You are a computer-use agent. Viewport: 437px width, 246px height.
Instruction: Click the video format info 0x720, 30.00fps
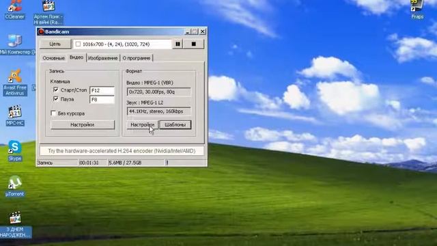click(x=159, y=92)
